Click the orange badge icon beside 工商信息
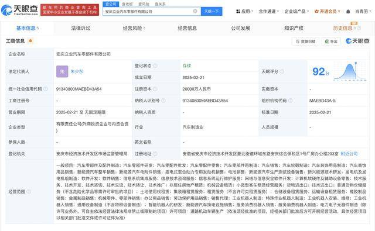The image size is (375, 231). 30,41
